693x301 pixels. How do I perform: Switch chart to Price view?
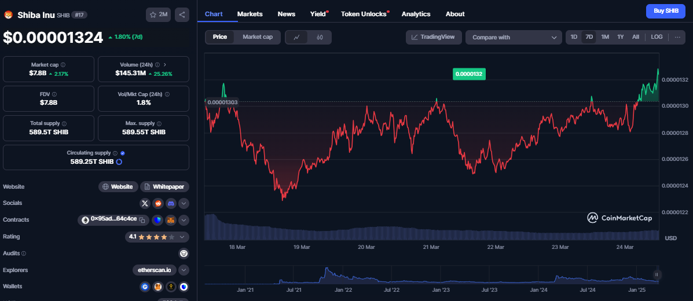click(220, 37)
